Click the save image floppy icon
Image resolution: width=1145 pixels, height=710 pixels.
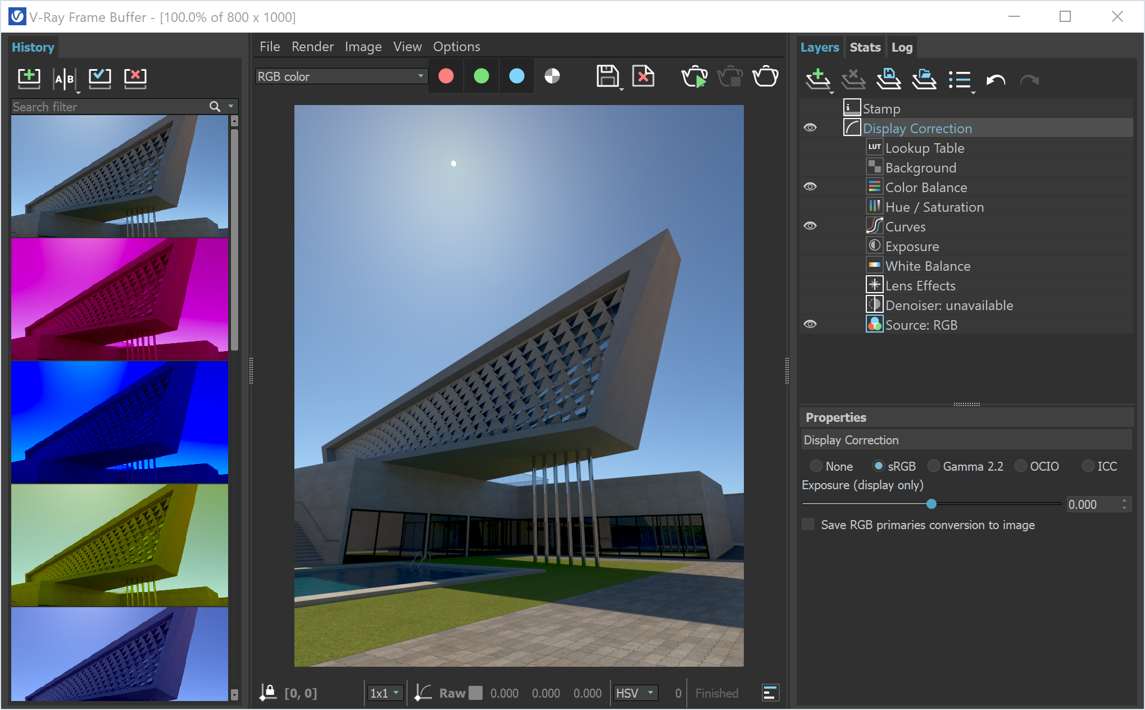(x=607, y=76)
